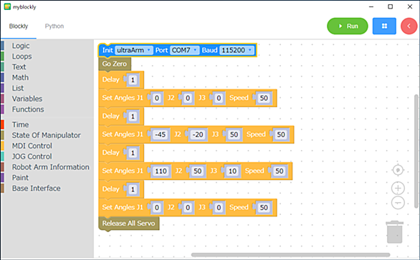The height and width of the screenshot is (260, 420).
Task: Zoom out with the minus icon
Action: pyautogui.click(x=398, y=203)
